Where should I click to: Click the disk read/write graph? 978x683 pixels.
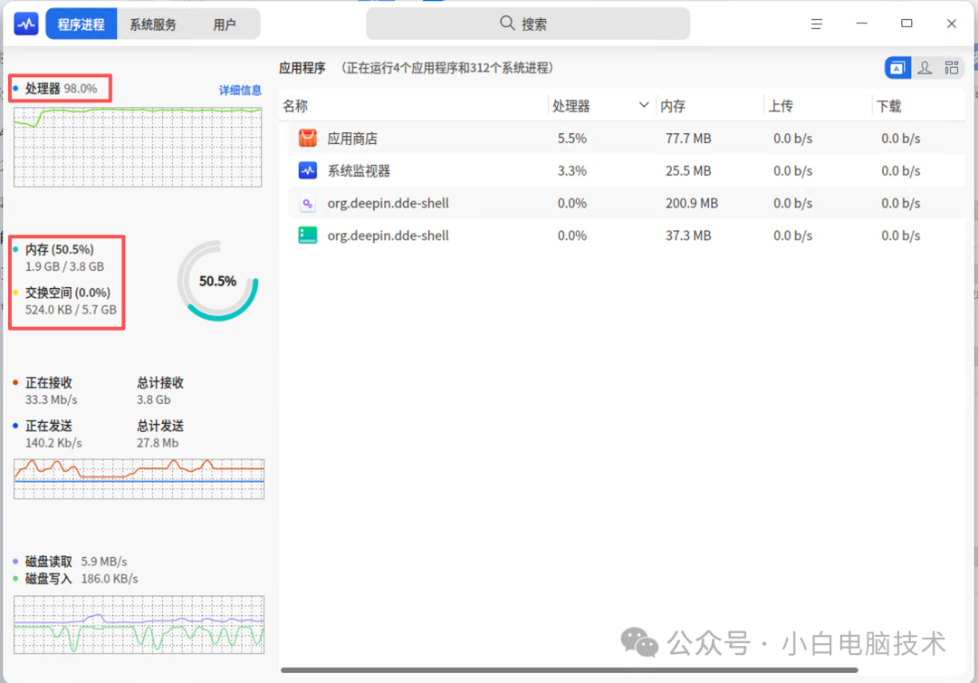point(139,624)
